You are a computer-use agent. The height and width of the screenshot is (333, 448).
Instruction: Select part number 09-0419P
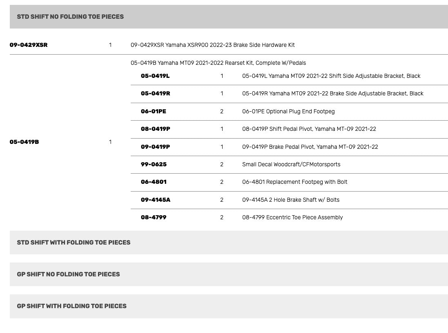coord(156,147)
